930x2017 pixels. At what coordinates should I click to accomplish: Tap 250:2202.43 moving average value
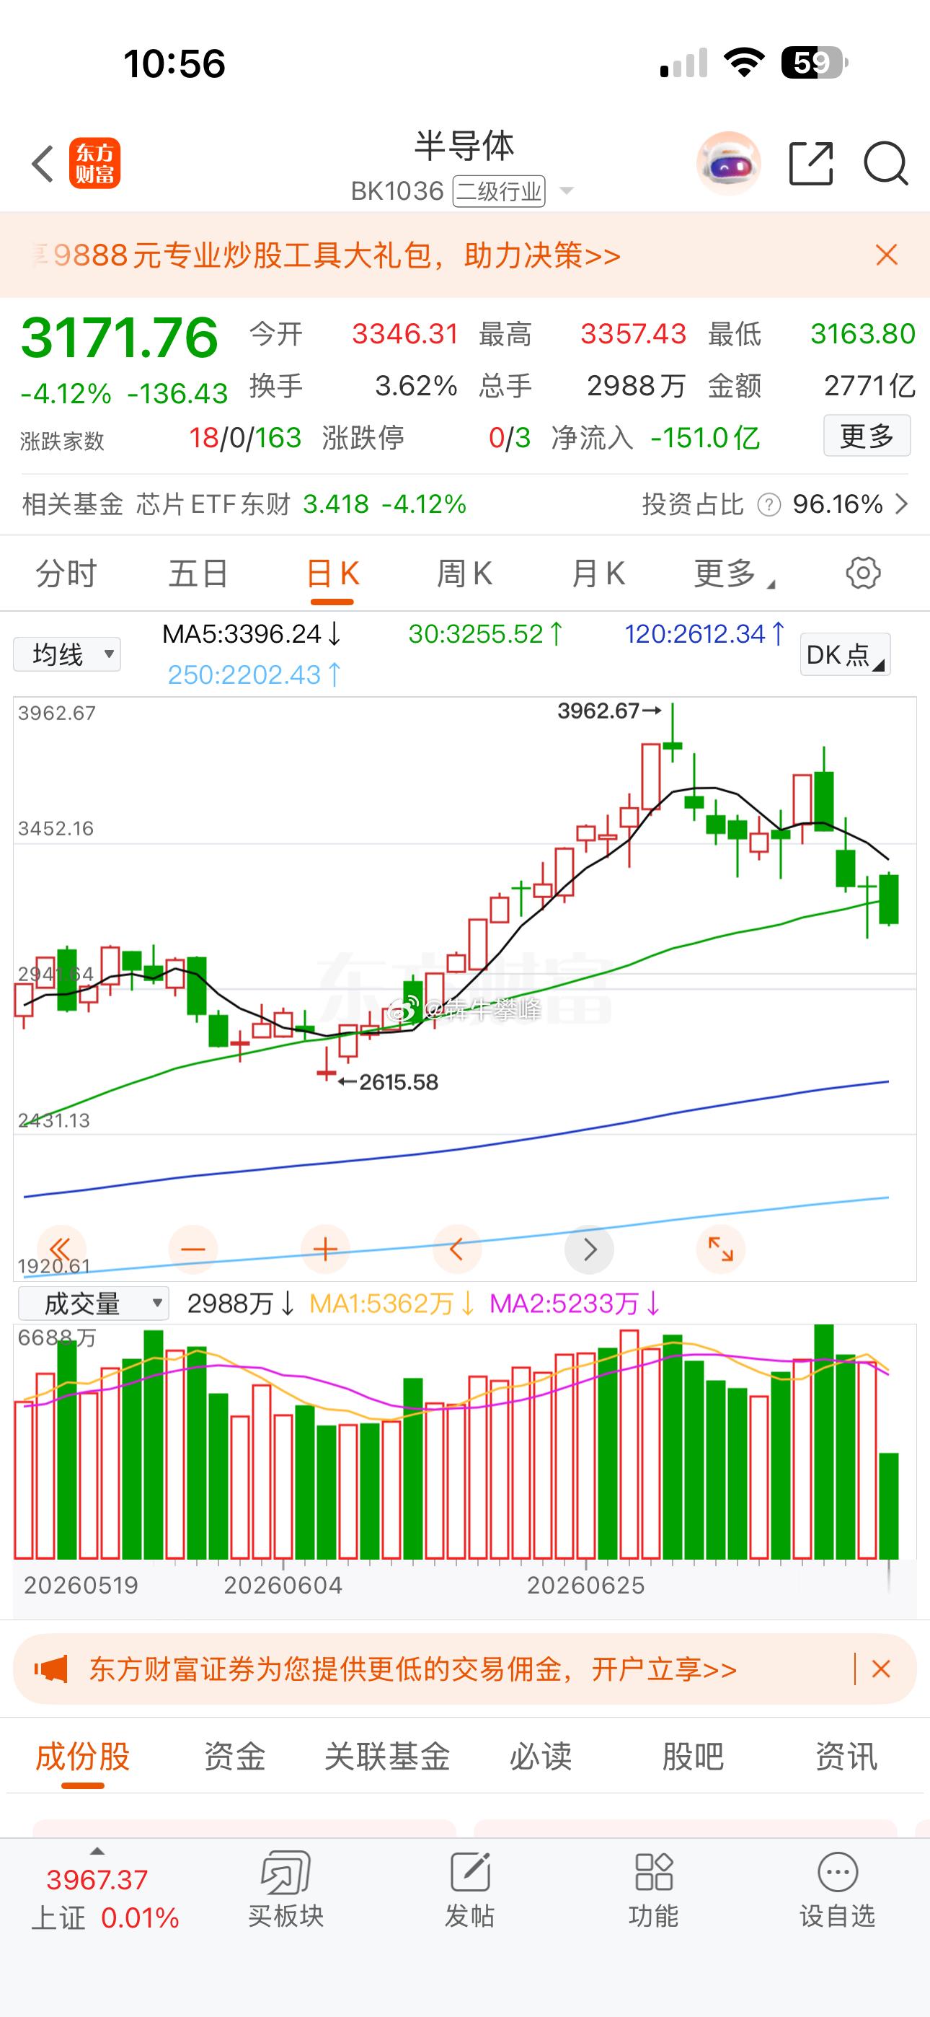[x=254, y=674]
